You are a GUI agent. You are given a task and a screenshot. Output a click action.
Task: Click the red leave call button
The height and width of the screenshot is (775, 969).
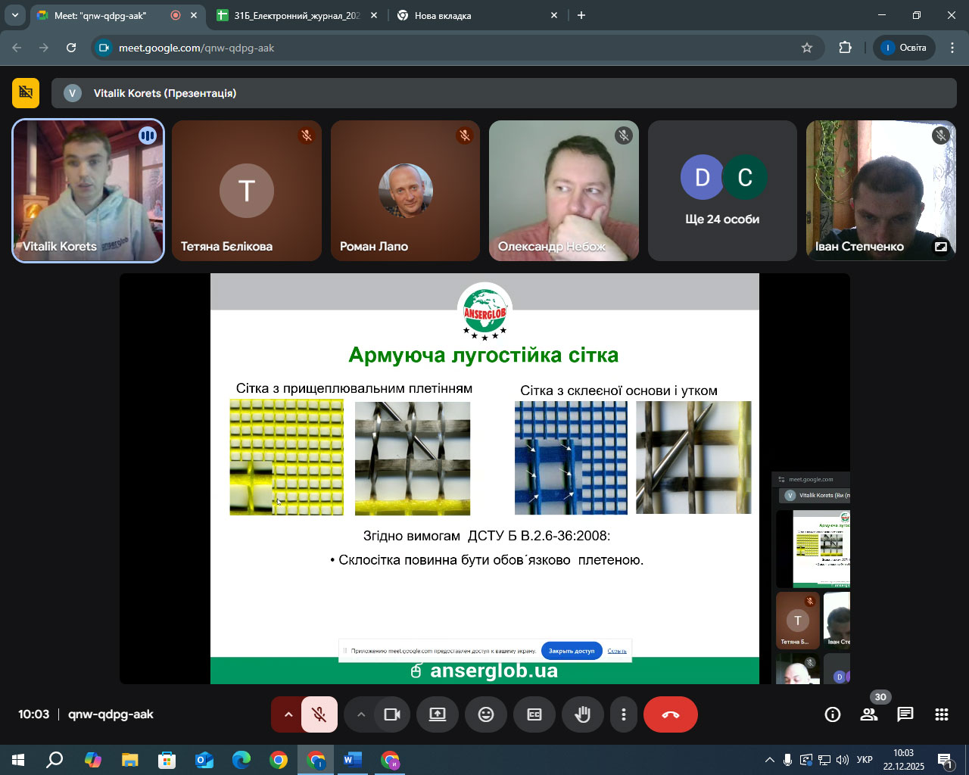click(670, 714)
